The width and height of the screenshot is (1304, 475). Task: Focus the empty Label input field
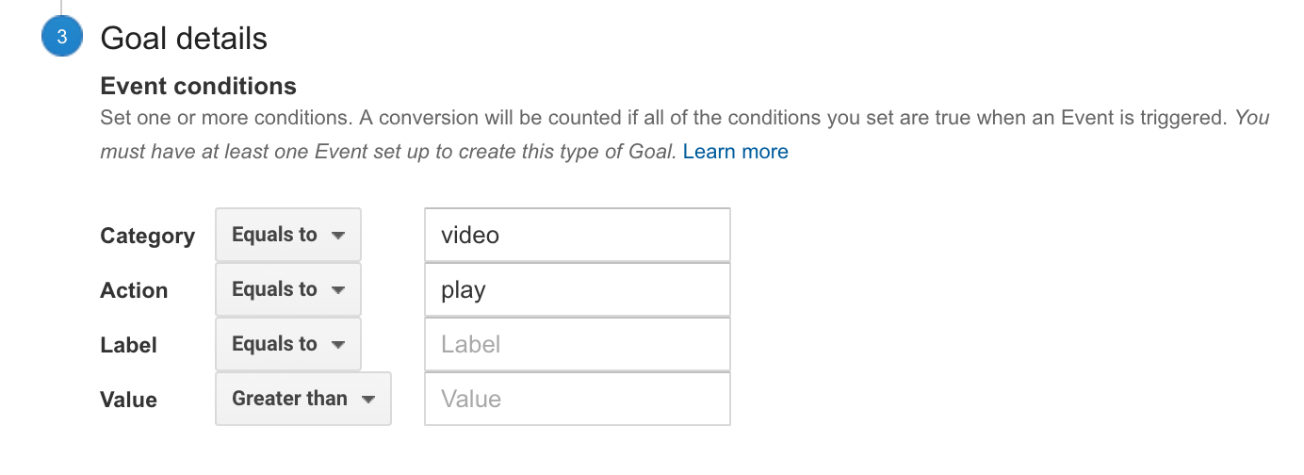point(577,345)
